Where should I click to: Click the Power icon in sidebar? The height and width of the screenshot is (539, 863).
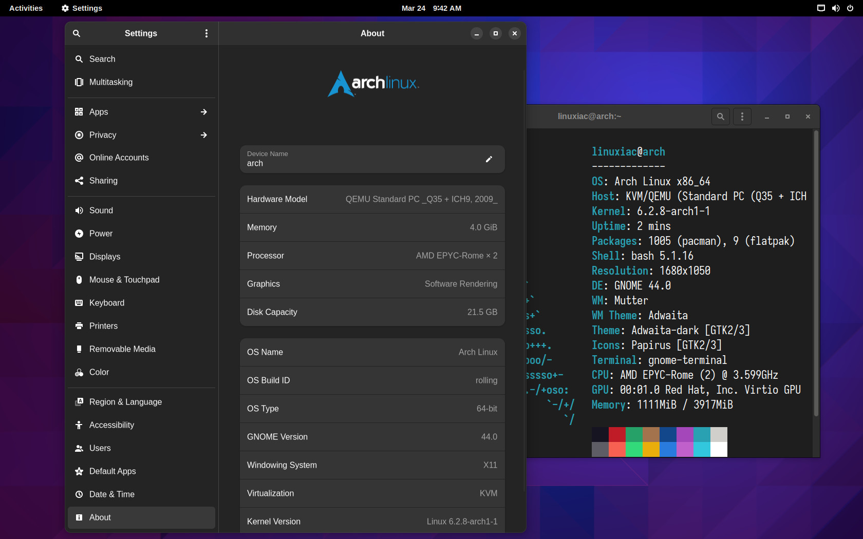(79, 234)
